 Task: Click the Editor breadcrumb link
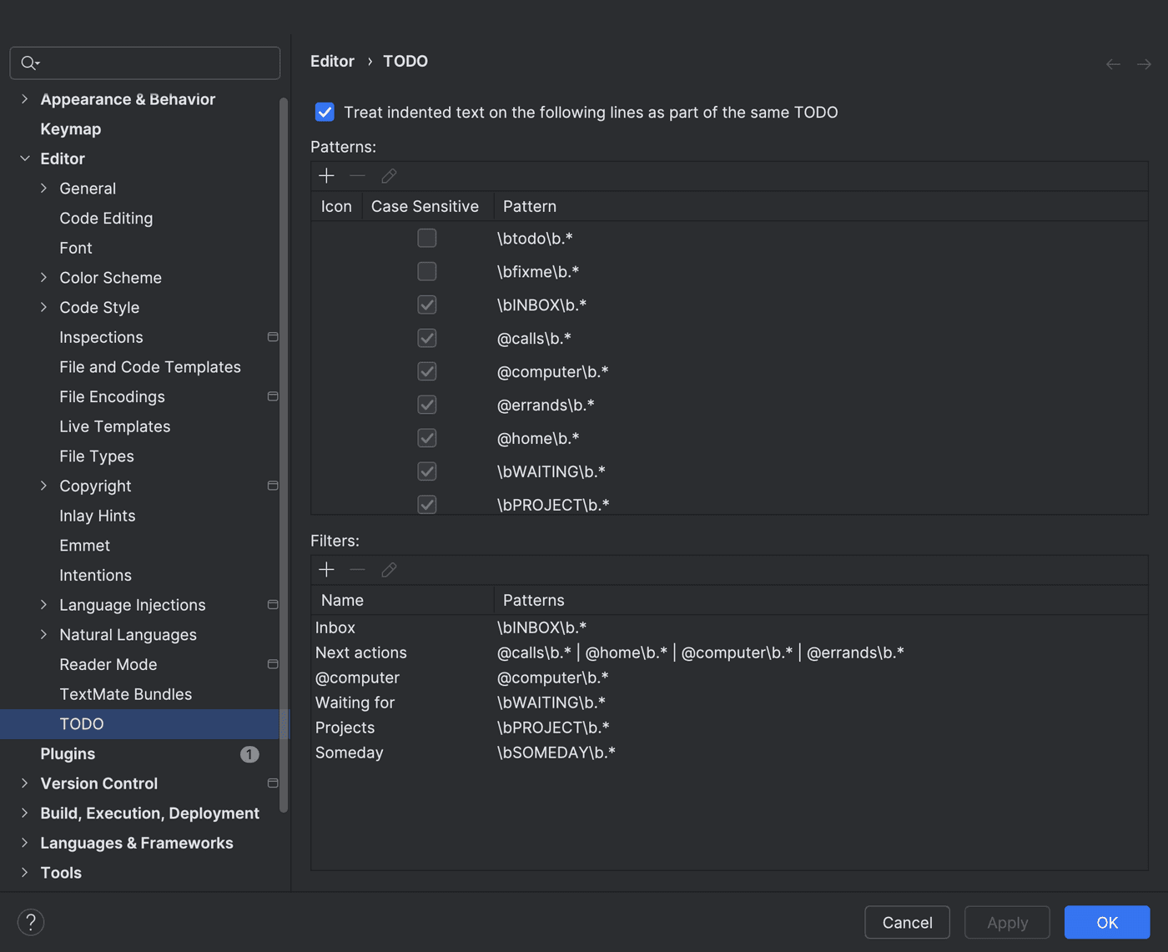pos(332,61)
